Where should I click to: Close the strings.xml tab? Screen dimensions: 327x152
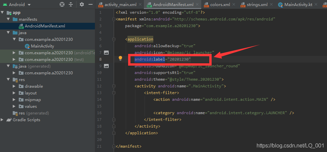click(272, 4)
